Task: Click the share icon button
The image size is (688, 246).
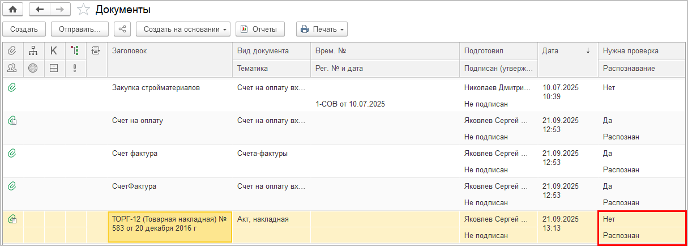Action: coord(122,29)
